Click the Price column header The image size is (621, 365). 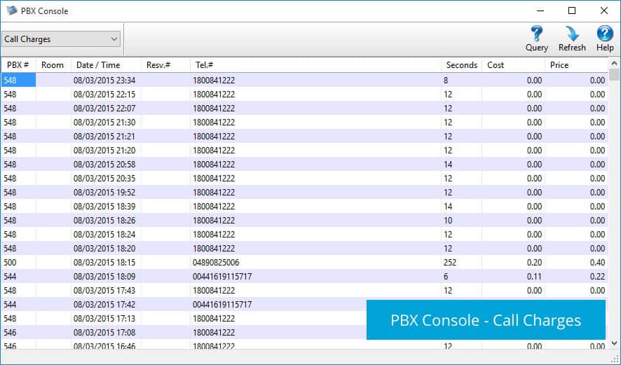pyautogui.click(x=559, y=65)
